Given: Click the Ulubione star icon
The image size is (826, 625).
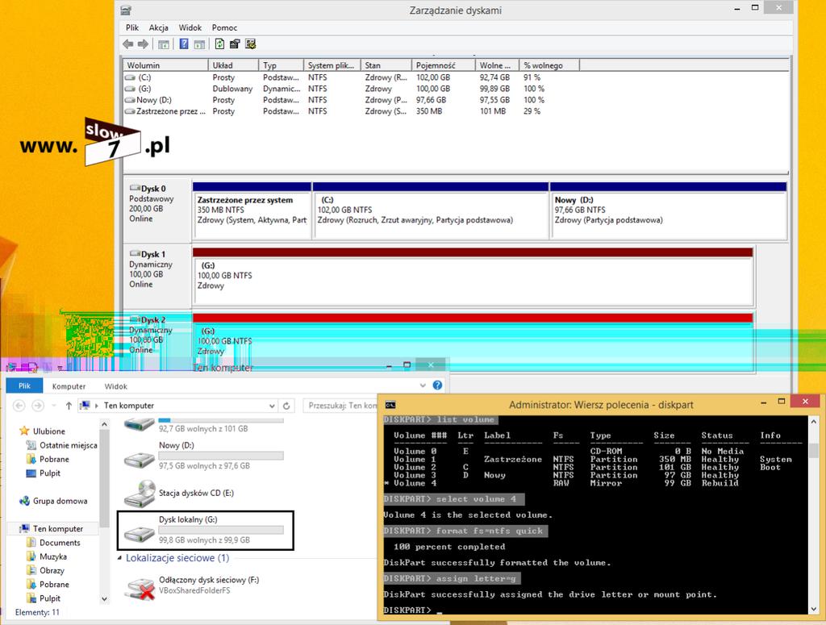Looking at the screenshot, I should [24, 431].
